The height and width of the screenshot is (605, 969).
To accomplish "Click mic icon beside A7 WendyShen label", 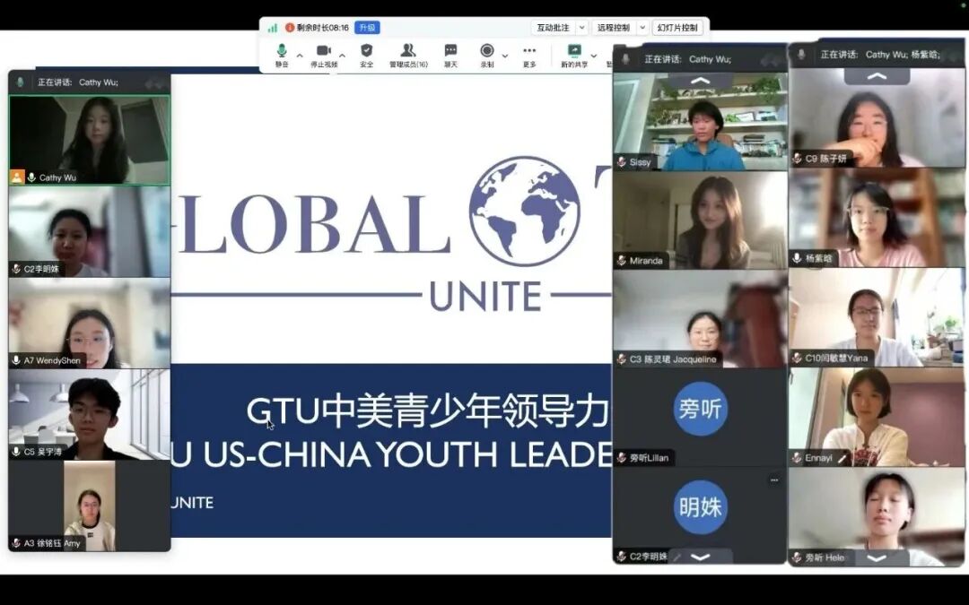I will (x=16, y=360).
